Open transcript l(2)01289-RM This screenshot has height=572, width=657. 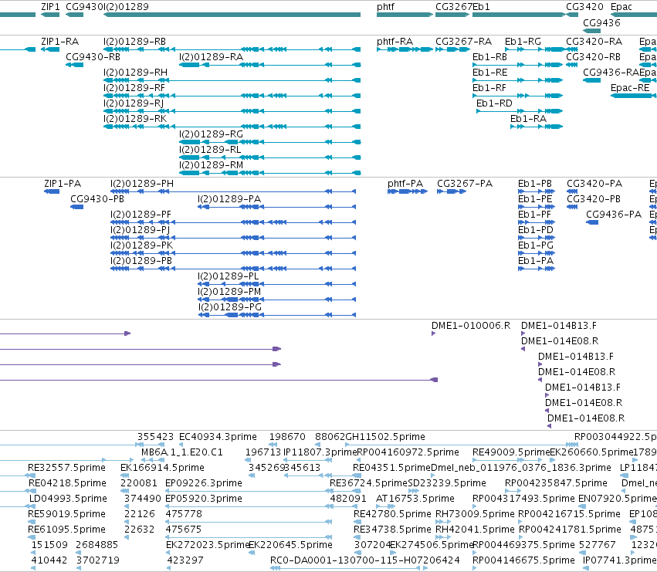click(x=212, y=165)
